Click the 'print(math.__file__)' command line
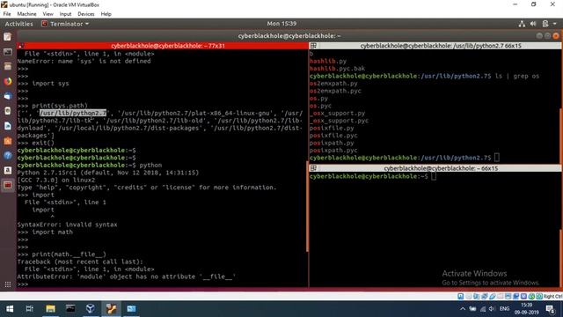The image size is (563, 317). 62,254
